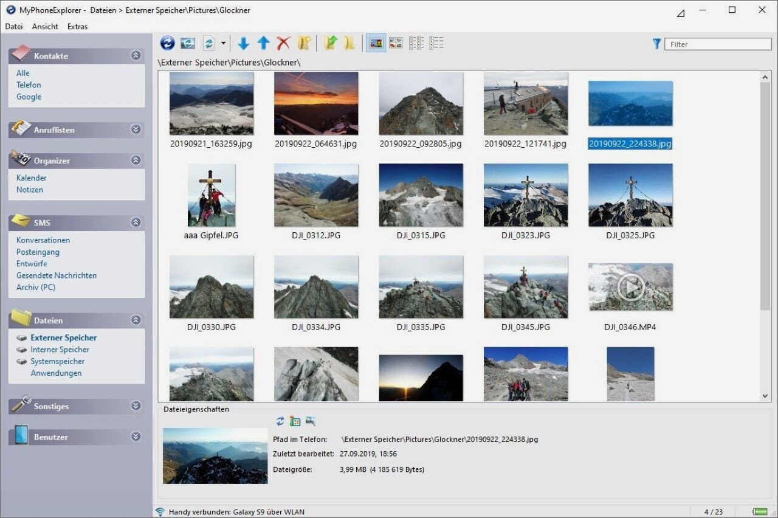Open dropdown arrow beside the sync icon
Viewport: 778px width, 518px height.
pos(223,43)
